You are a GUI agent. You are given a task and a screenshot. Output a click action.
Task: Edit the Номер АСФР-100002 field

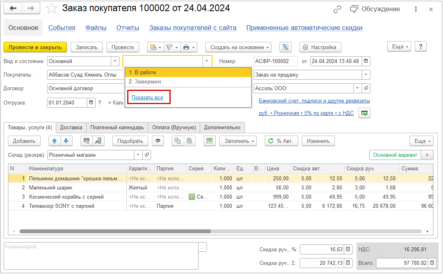276,61
